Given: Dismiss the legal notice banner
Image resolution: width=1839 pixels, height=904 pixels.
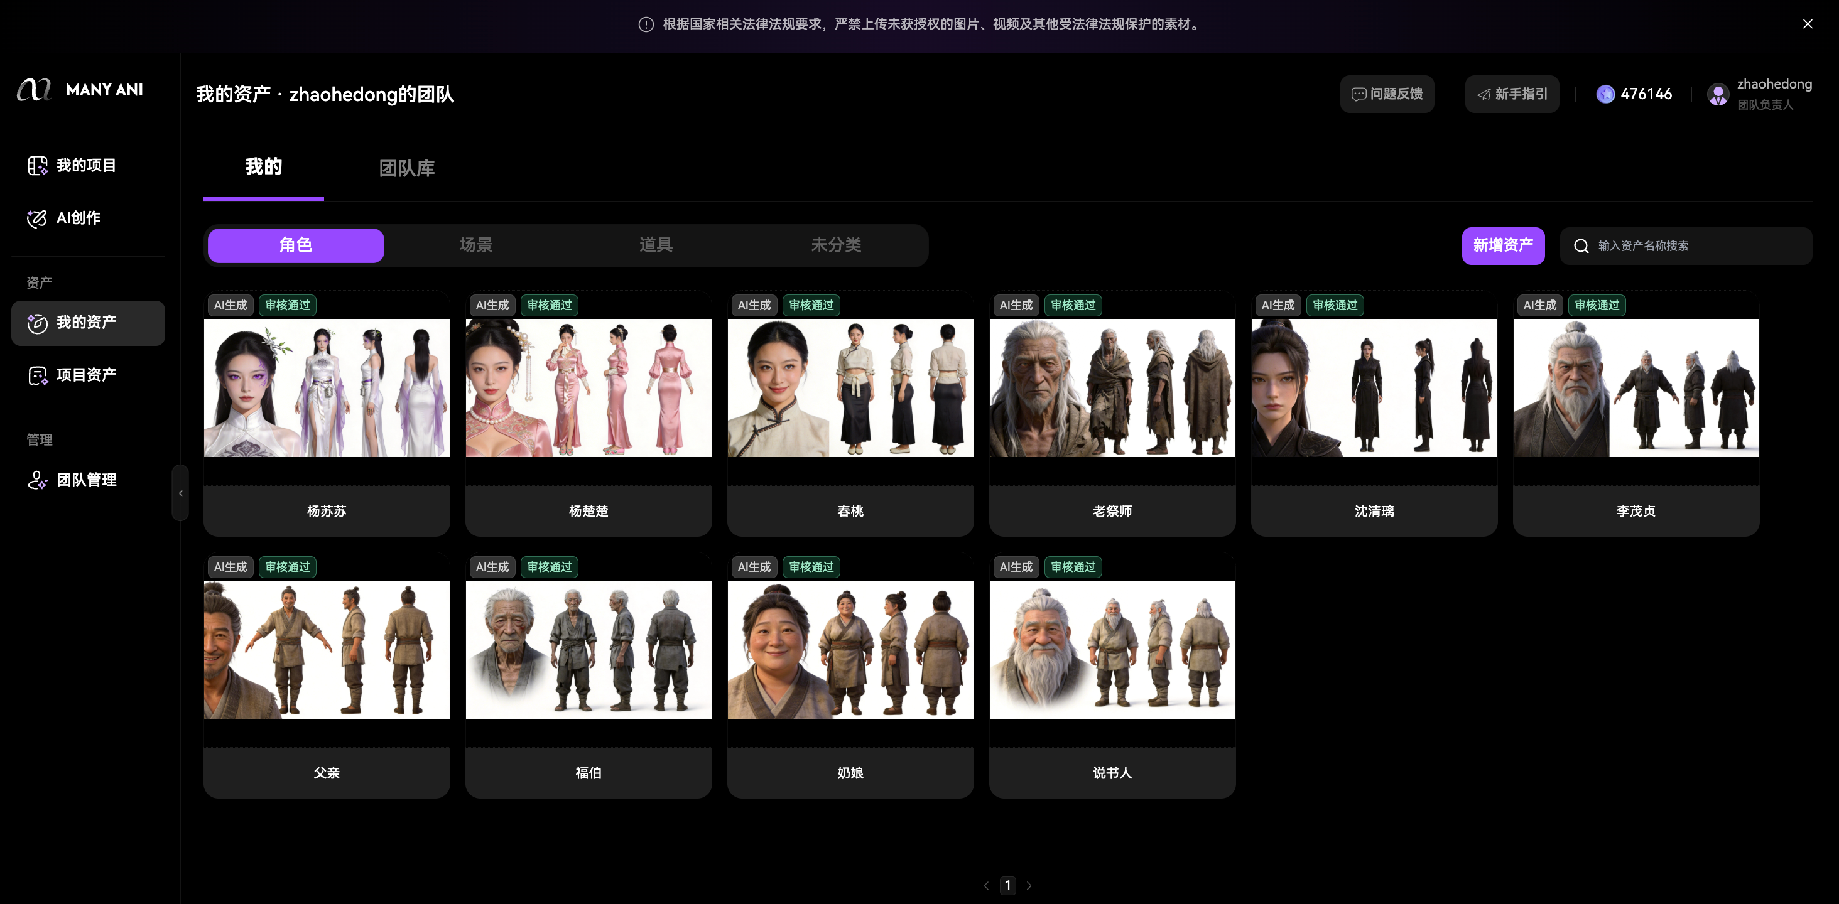Looking at the screenshot, I should (1808, 24).
